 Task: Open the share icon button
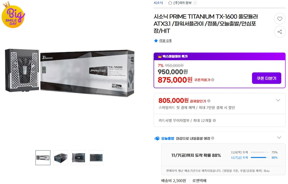click(x=280, y=32)
